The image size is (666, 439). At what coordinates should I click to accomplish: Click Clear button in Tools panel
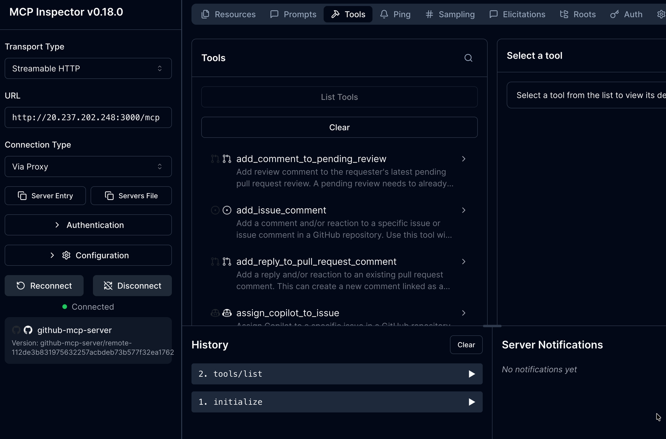pos(339,127)
